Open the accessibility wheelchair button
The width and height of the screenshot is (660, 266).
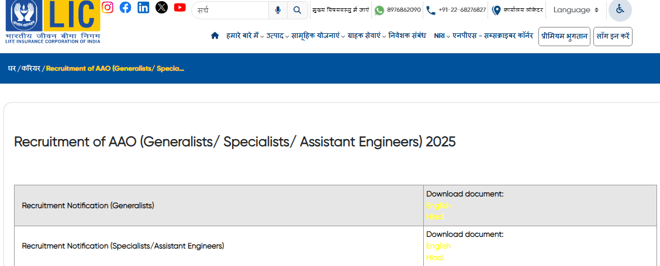620,10
